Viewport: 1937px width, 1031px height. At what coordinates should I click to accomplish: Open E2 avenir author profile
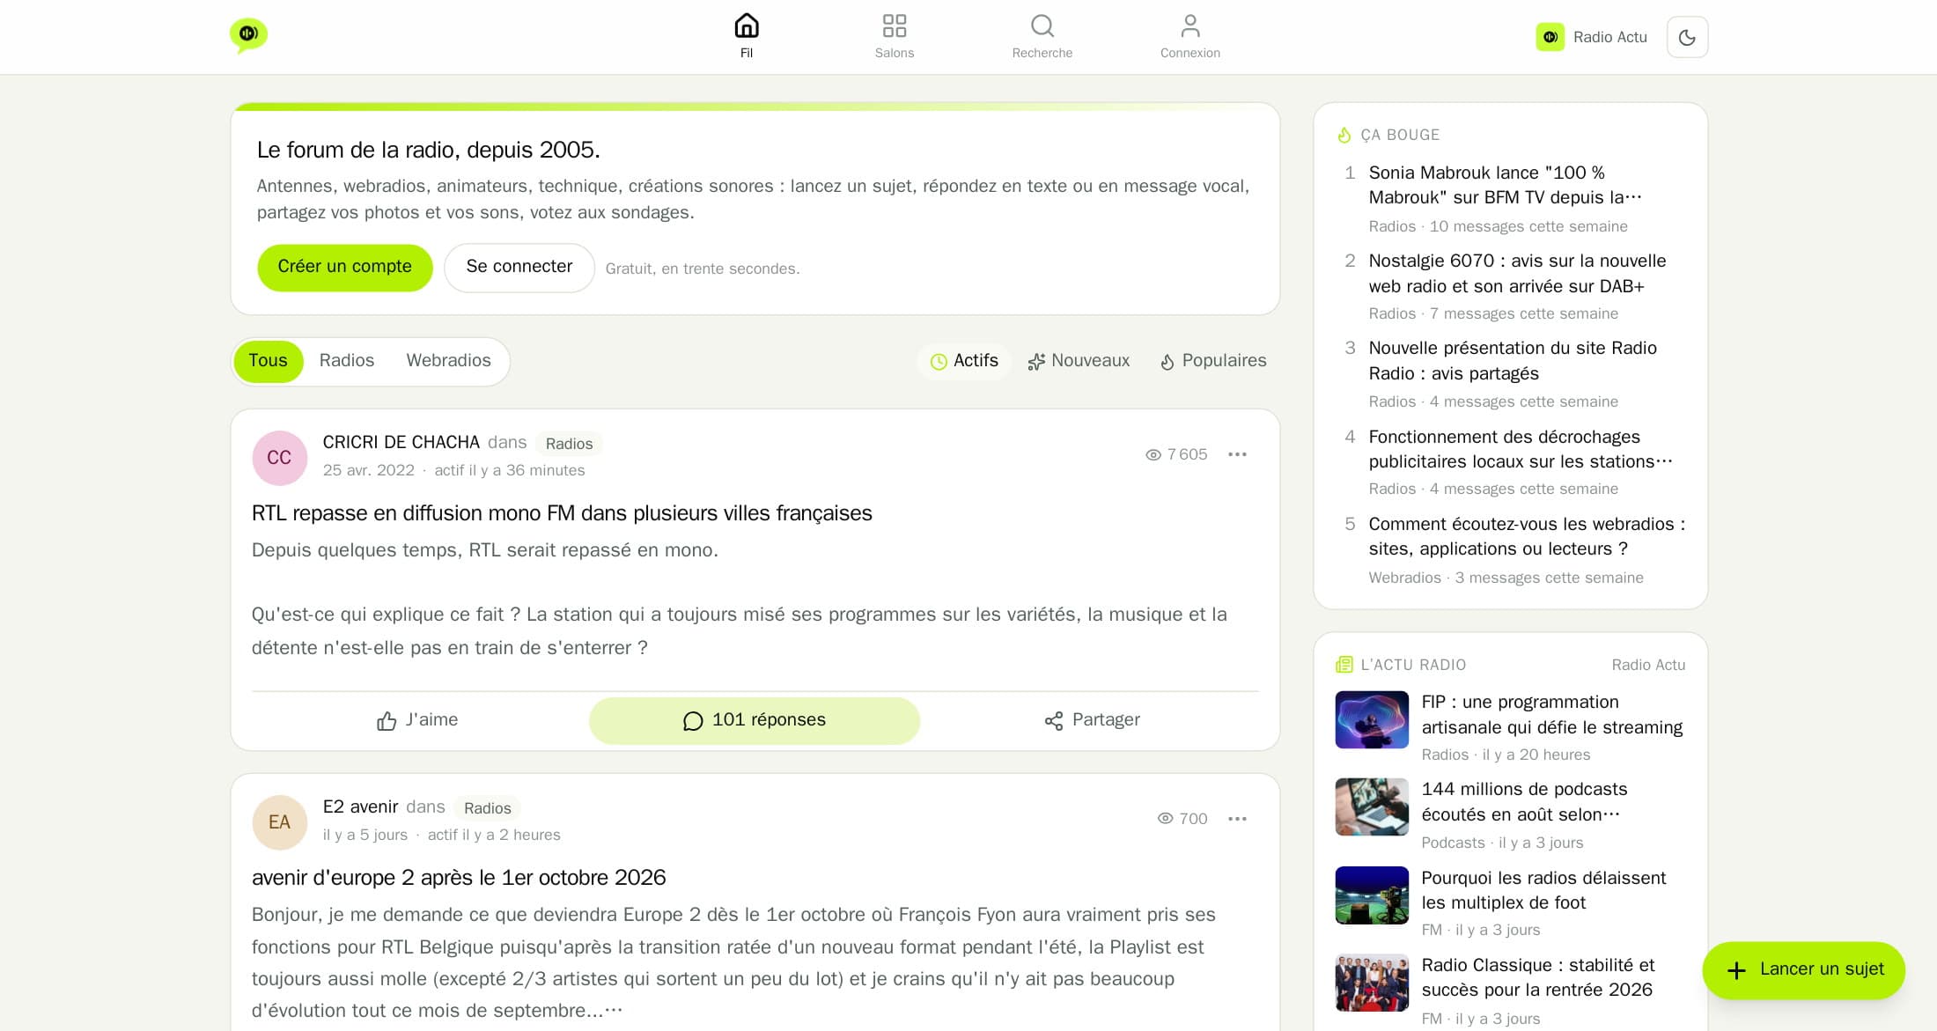[x=360, y=806]
